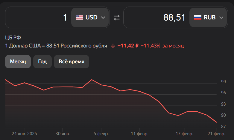Viewport: 234px width, 140px height.
Task: Click the −11,43% за месяц text
Action: click(162, 46)
